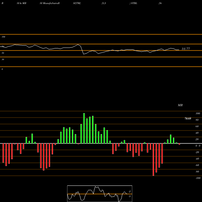Select the ') STRL' ticker text in the header
This screenshot has height=202, width=202.
(x=133, y=3)
